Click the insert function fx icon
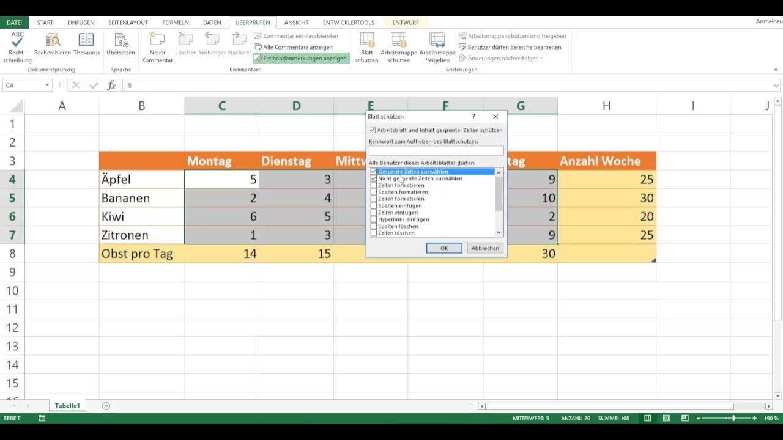783x440 pixels. pos(111,86)
